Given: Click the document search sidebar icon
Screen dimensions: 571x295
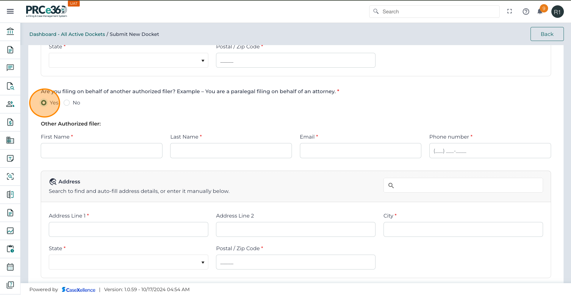Looking at the screenshot, I should tap(10, 86).
